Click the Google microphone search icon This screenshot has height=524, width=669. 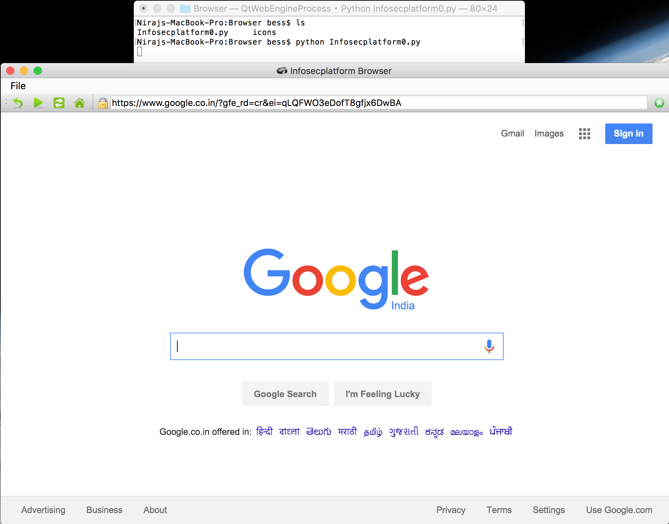click(489, 346)
